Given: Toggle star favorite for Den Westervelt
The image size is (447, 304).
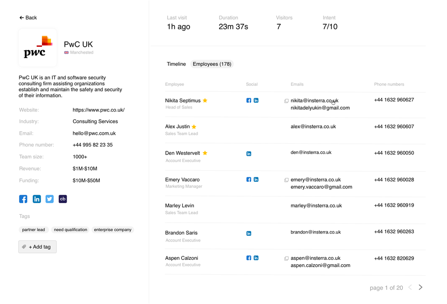Looking at the screenshot, I should [205, 153].
